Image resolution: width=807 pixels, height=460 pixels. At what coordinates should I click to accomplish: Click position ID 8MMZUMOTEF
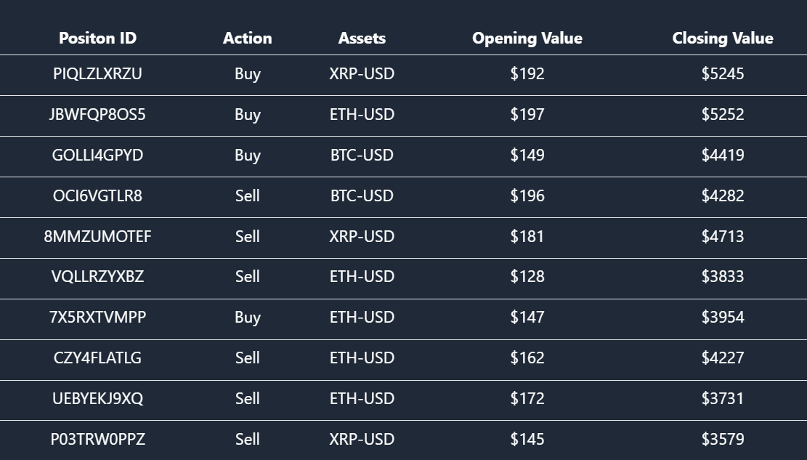(x=97, y=237)
